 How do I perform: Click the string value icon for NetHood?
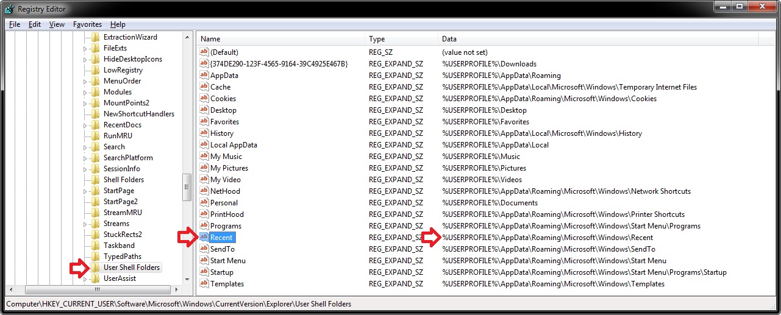[x=204, y=191]
